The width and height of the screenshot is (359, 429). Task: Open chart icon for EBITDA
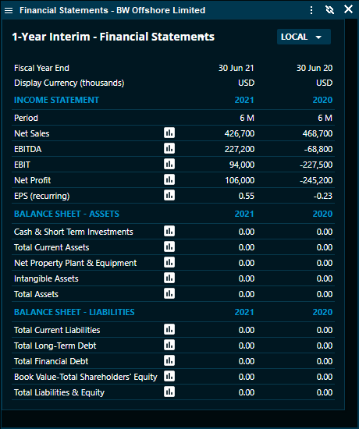(169, 148)
